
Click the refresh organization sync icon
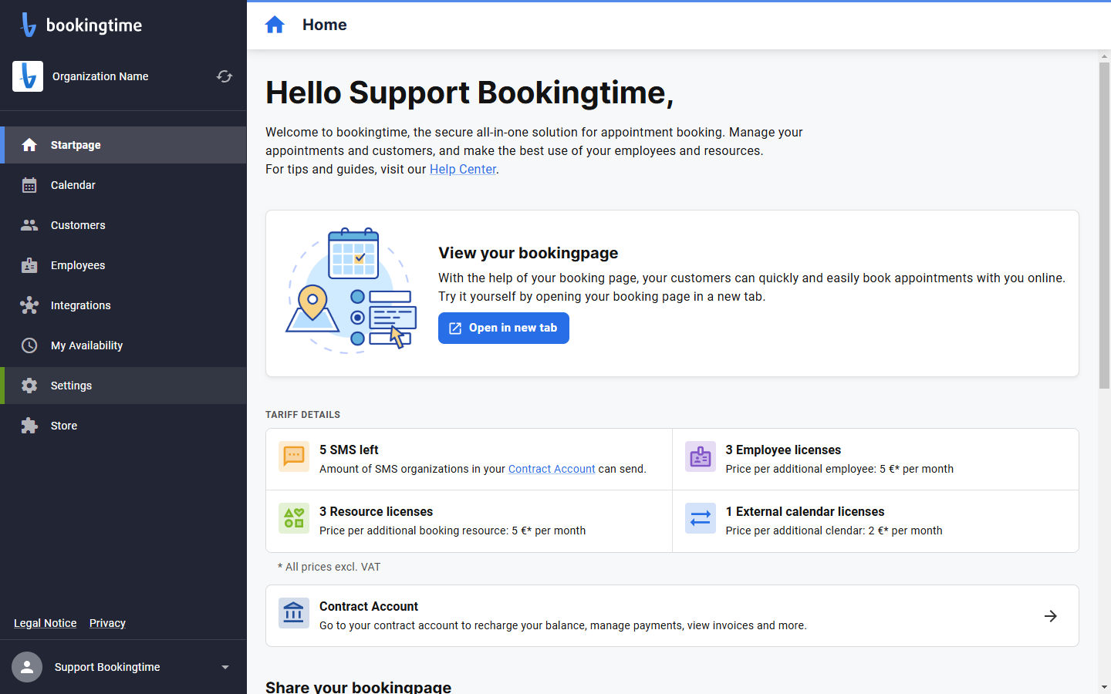(225, 76)
